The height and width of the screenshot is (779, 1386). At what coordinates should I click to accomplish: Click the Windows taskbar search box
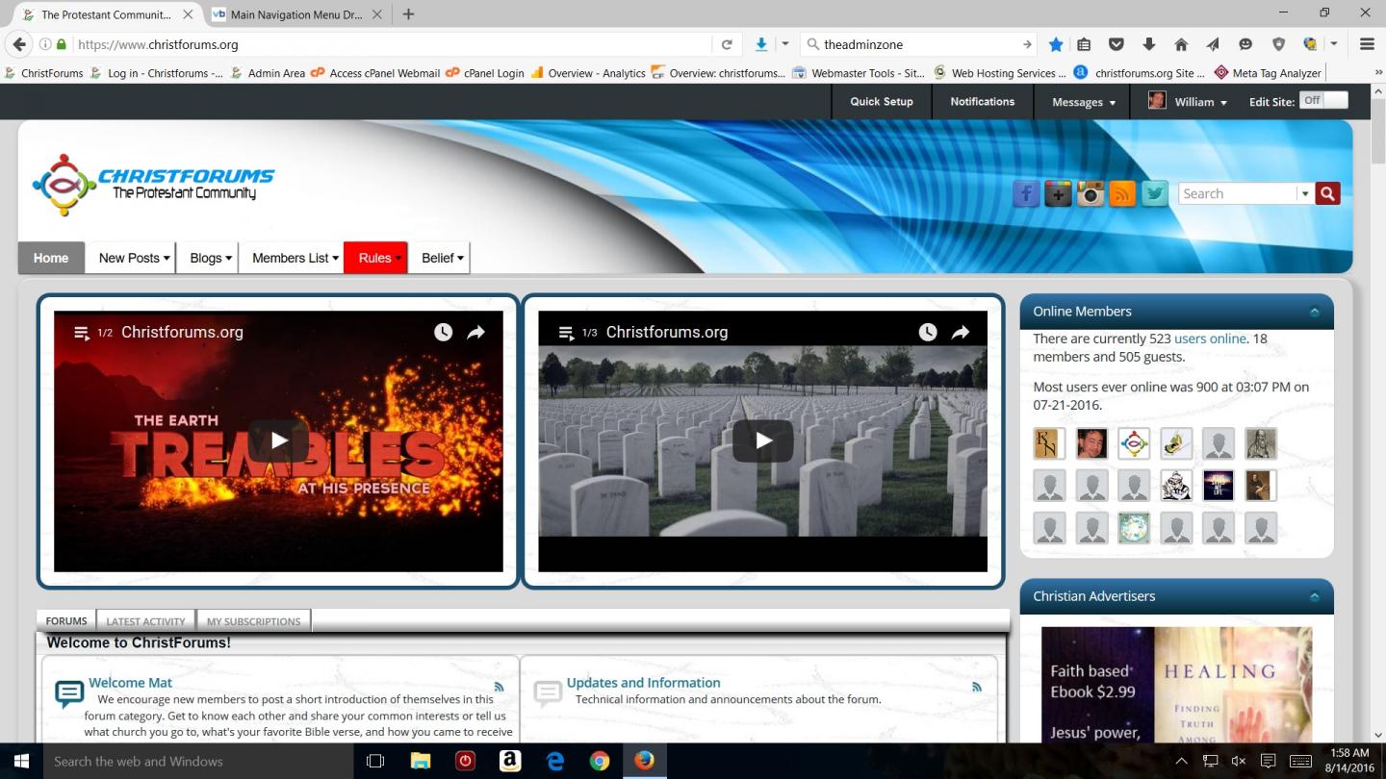[198, 761]
